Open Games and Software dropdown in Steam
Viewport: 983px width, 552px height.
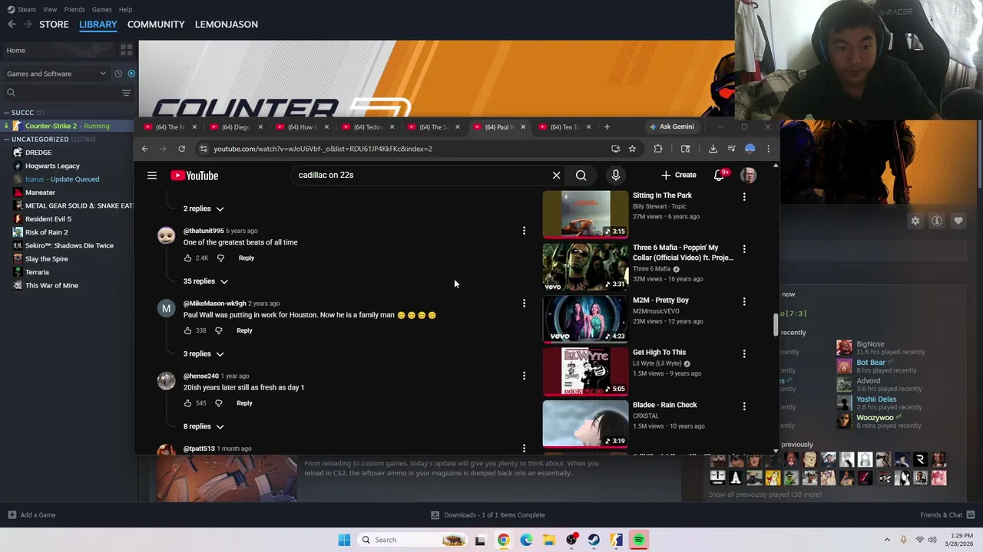(x=56, y=74)
